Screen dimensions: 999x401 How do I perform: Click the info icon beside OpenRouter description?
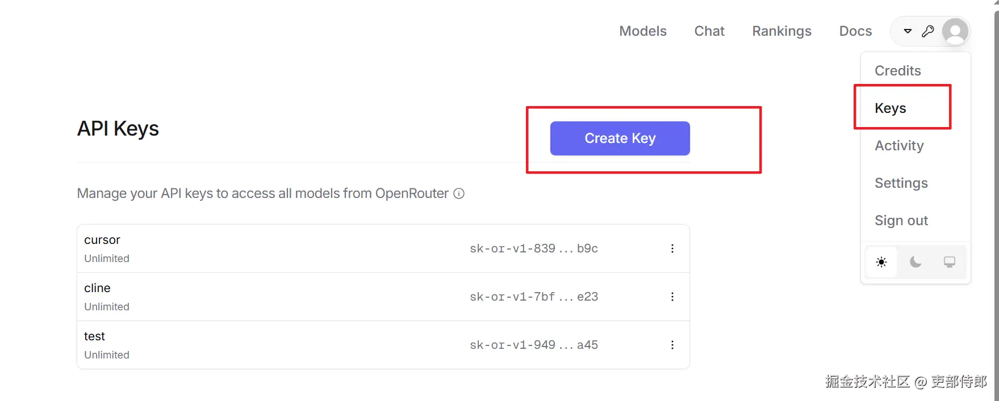(459, 193)
